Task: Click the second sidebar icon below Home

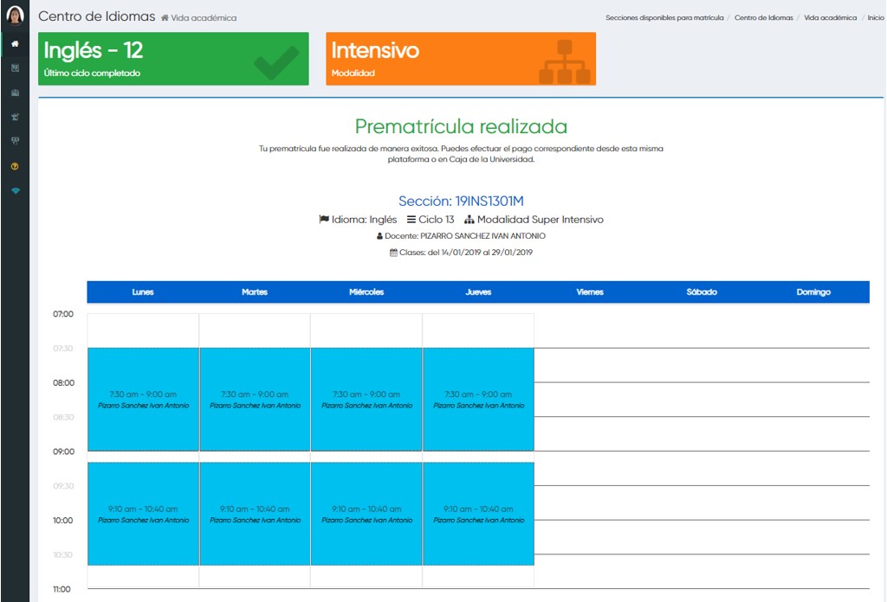Action: 15,67
